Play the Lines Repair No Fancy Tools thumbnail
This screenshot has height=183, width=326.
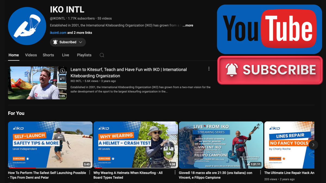[x=289, y=145]
